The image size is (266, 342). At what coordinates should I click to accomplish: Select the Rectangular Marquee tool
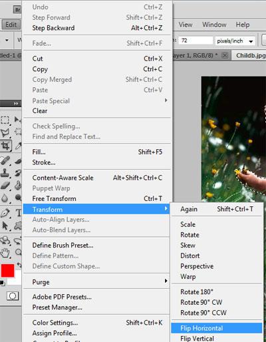(5, 120)
